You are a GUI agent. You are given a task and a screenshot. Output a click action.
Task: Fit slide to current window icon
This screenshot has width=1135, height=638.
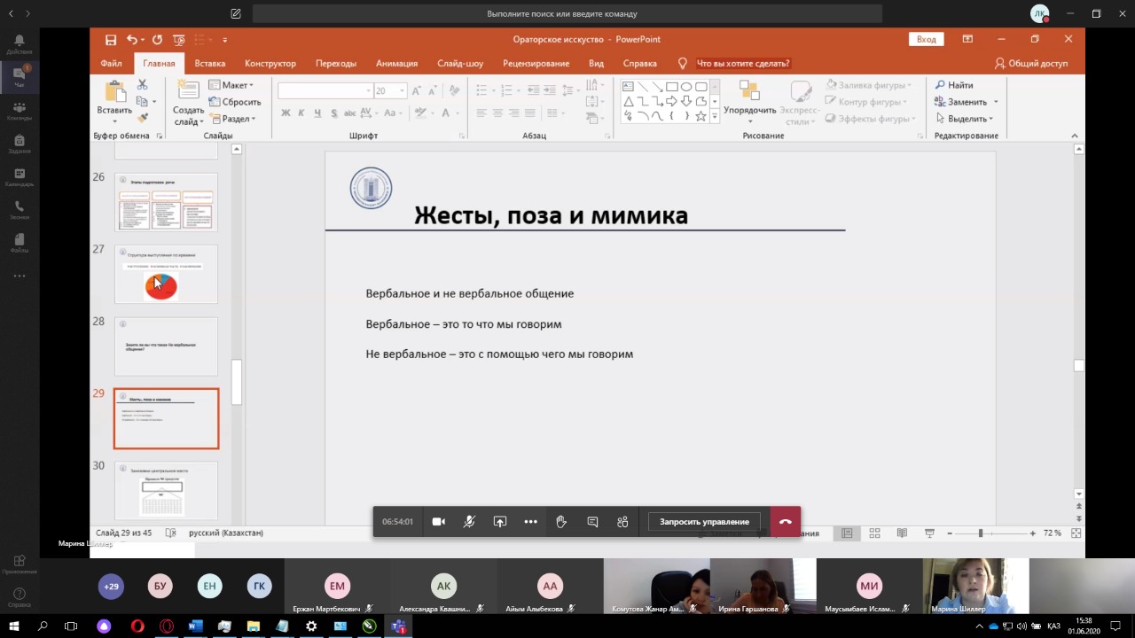[1076, 533]
